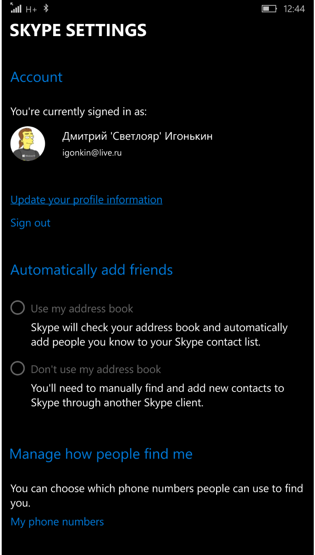
Task: Tap the igonkin@live.ru email address
Action: coord(92,153)
